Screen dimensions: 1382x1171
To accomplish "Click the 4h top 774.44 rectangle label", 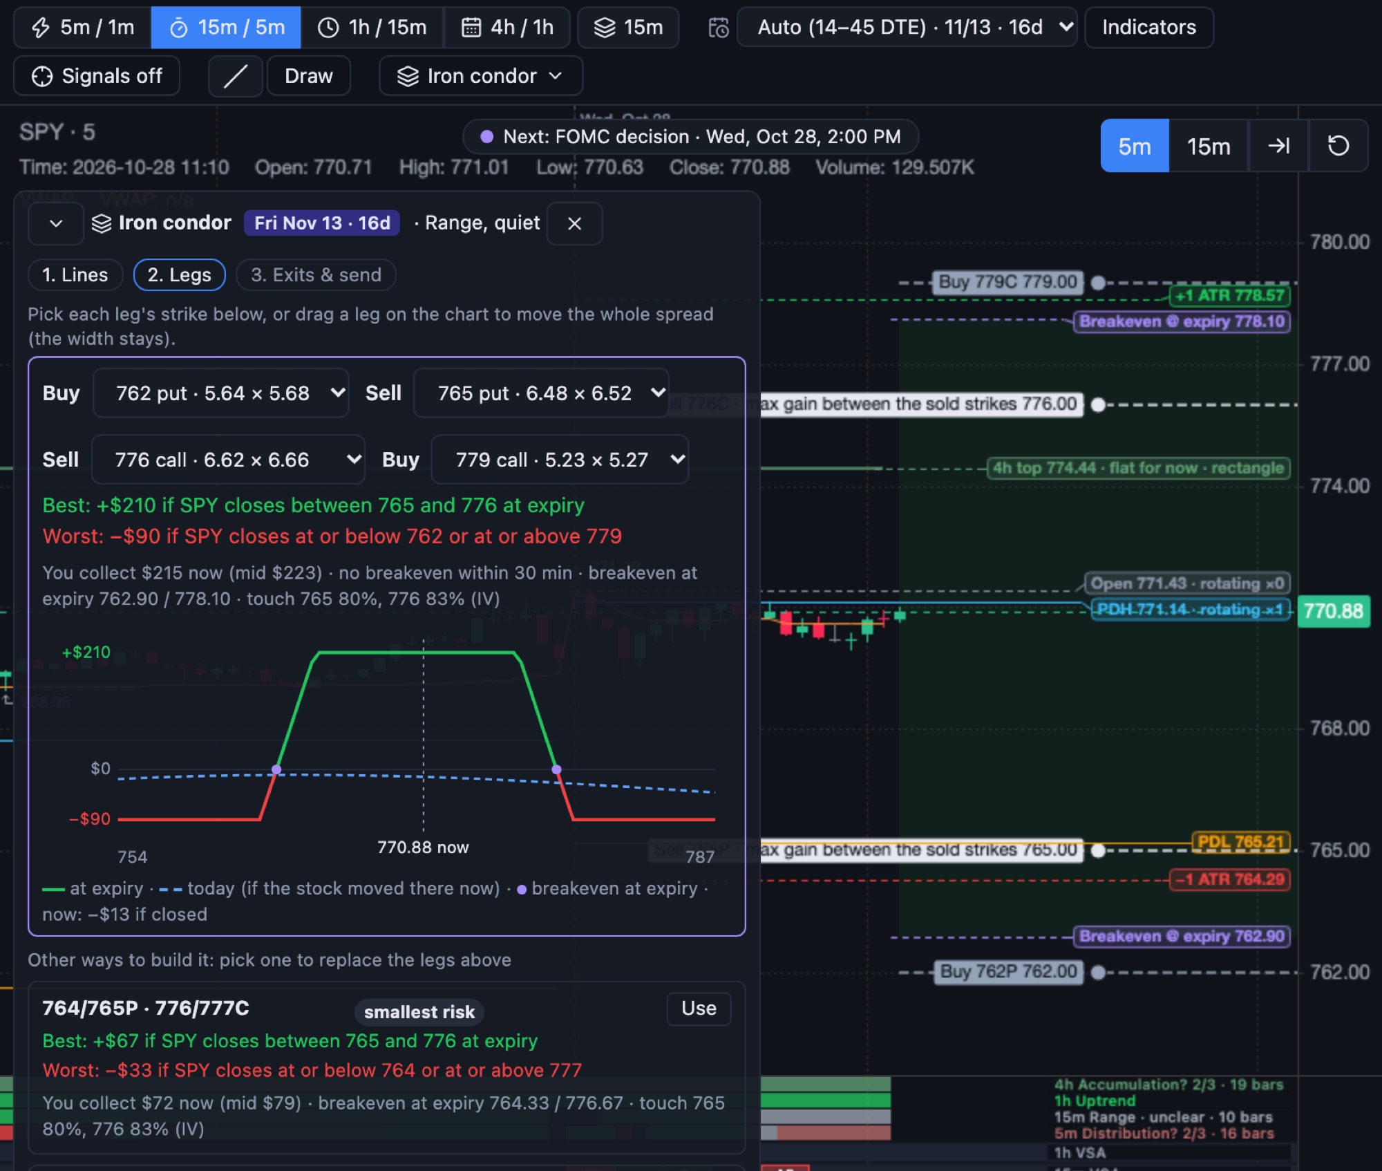I will 1138,468.
